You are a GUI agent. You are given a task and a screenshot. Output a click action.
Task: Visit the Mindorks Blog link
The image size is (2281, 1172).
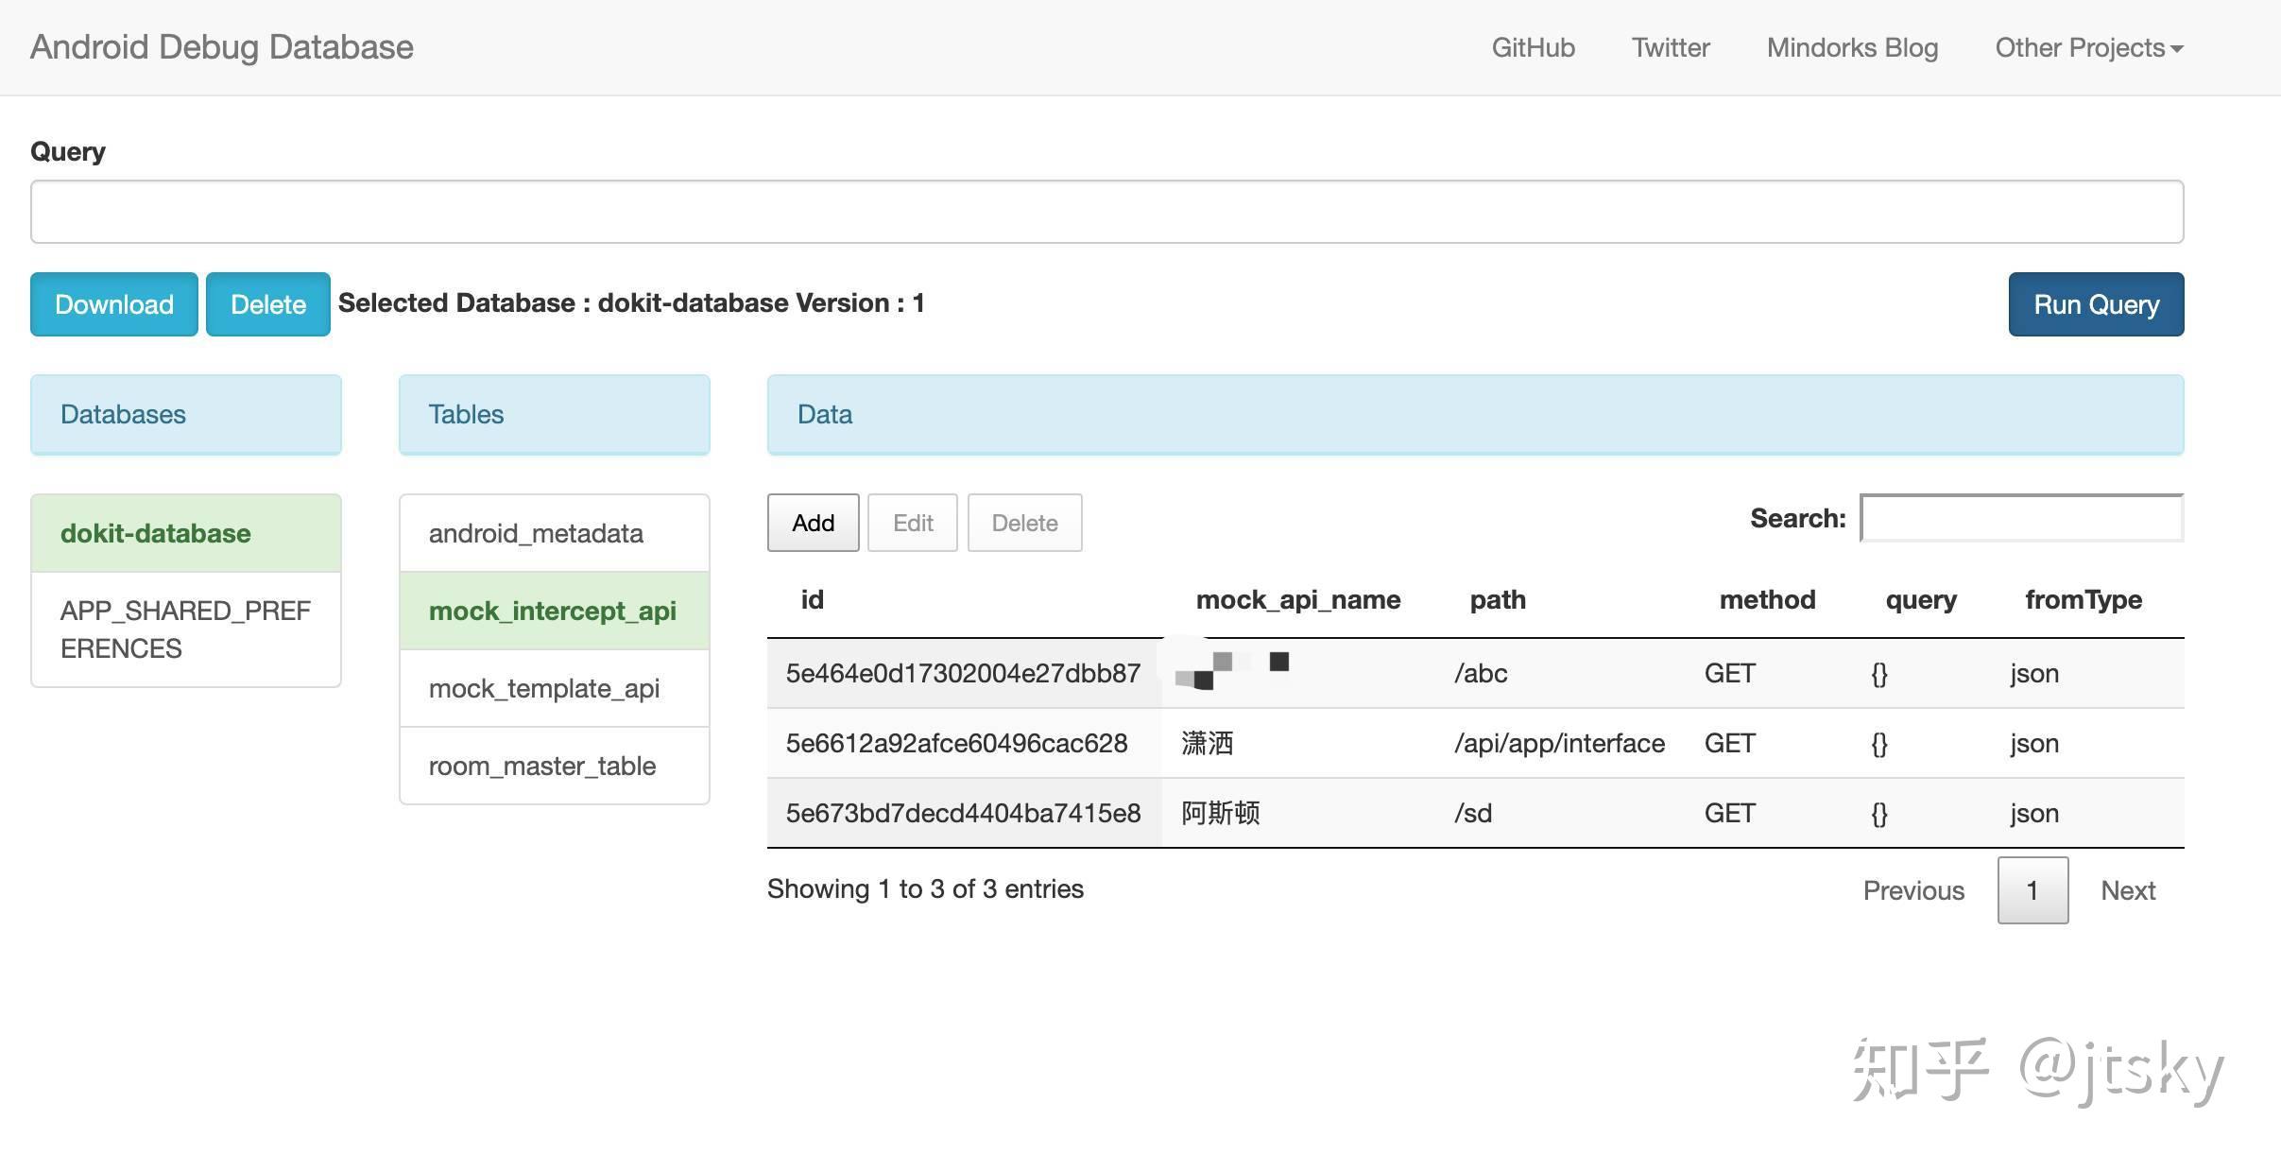click(x=1851, y=47)
